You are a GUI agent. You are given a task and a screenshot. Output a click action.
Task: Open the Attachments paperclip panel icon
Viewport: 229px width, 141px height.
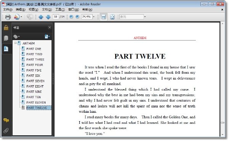pyautogui.click(x=6, y=130)
